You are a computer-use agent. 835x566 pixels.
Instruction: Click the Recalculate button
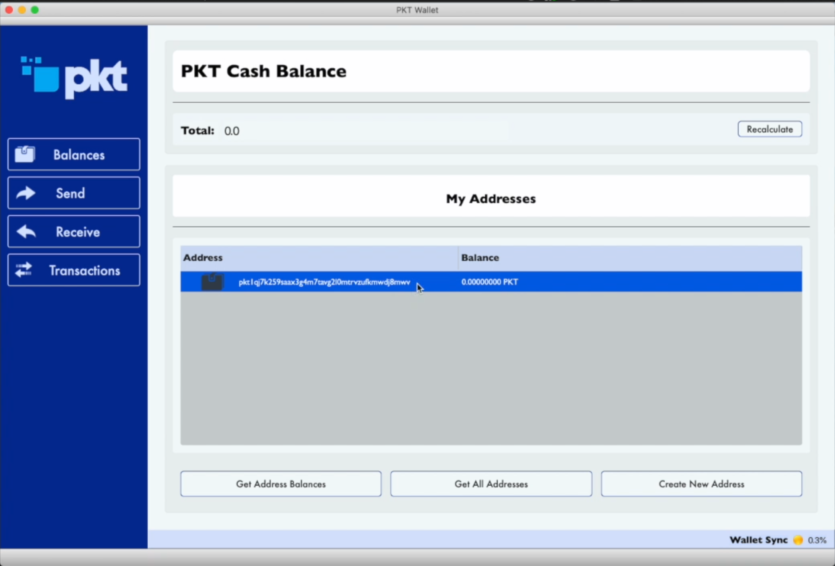pyautogui.click(x=769, y=129)
